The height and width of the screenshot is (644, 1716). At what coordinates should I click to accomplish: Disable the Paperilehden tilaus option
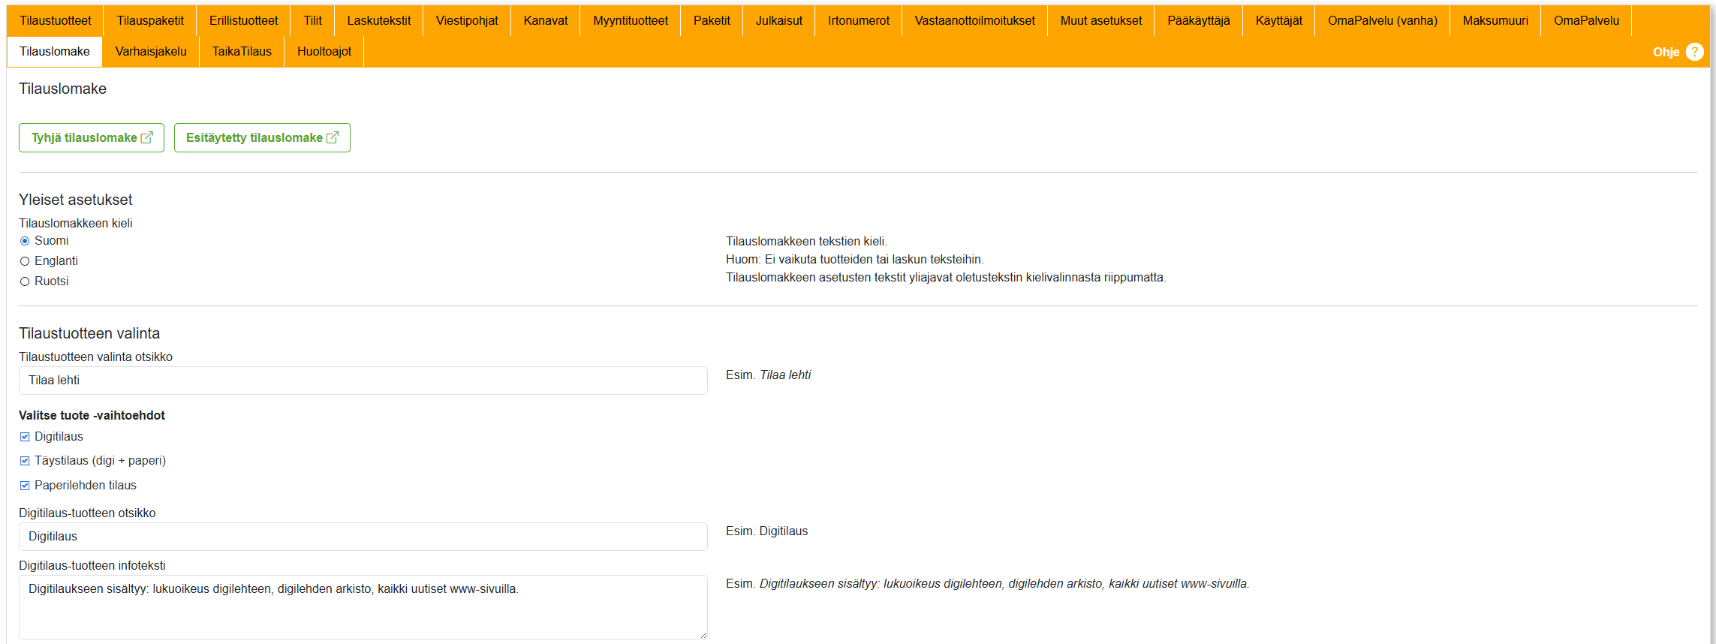[x=25, y=486]
